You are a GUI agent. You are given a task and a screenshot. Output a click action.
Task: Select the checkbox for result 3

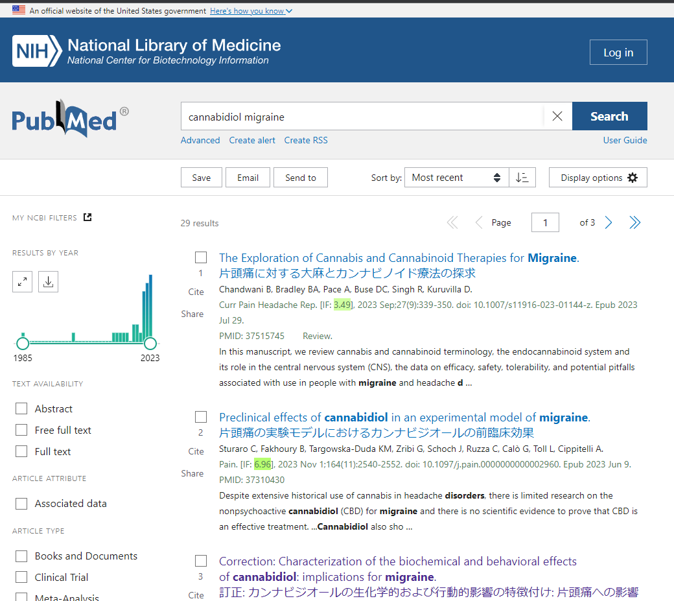201,561
